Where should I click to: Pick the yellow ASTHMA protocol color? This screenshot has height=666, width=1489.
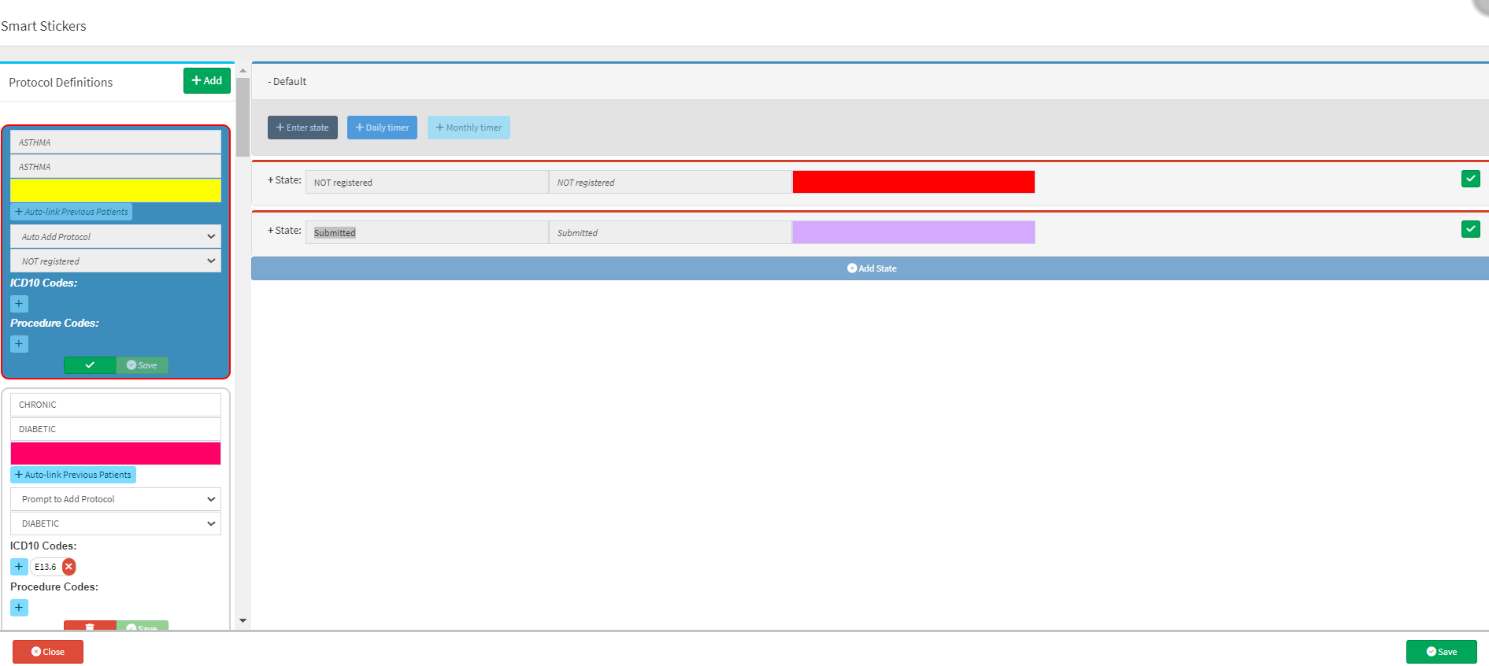[116, 191]
